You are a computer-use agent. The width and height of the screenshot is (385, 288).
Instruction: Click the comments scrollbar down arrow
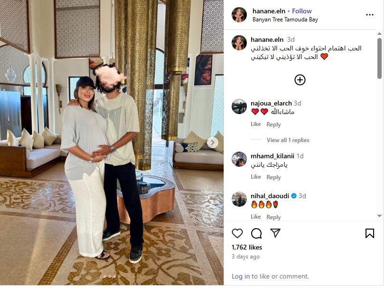379,216
